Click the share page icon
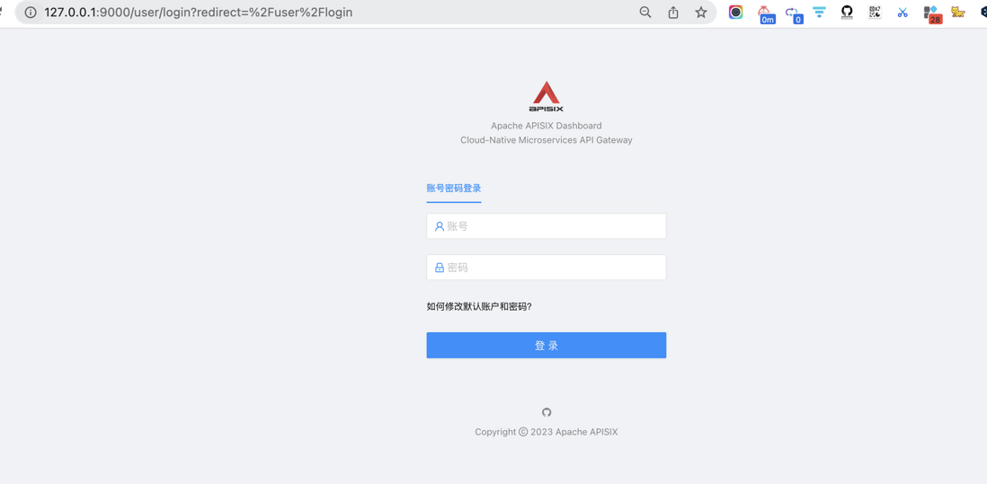987x484 pixels. click(x=673, y=13)
